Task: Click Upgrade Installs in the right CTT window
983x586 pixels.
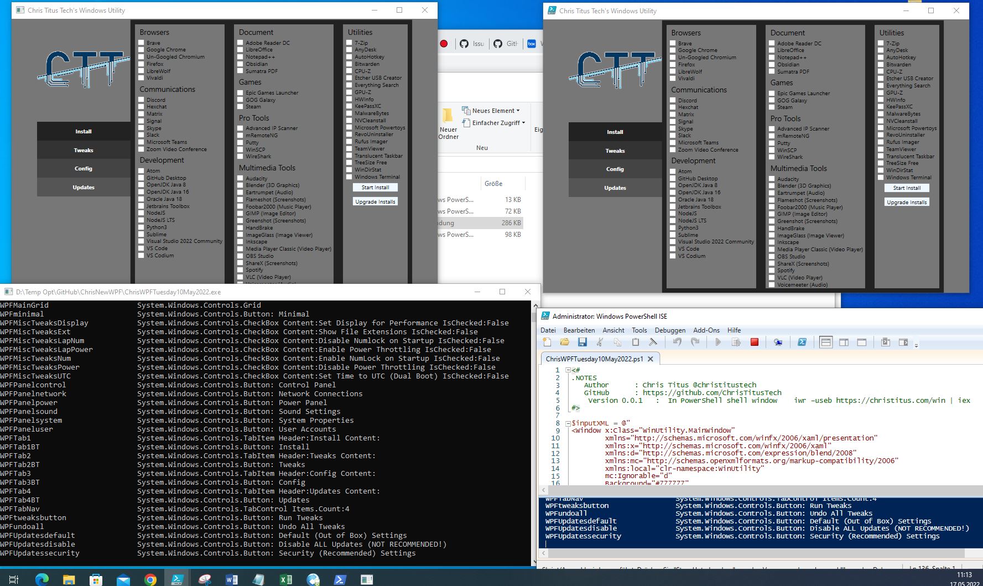Action: click(907, 203)
